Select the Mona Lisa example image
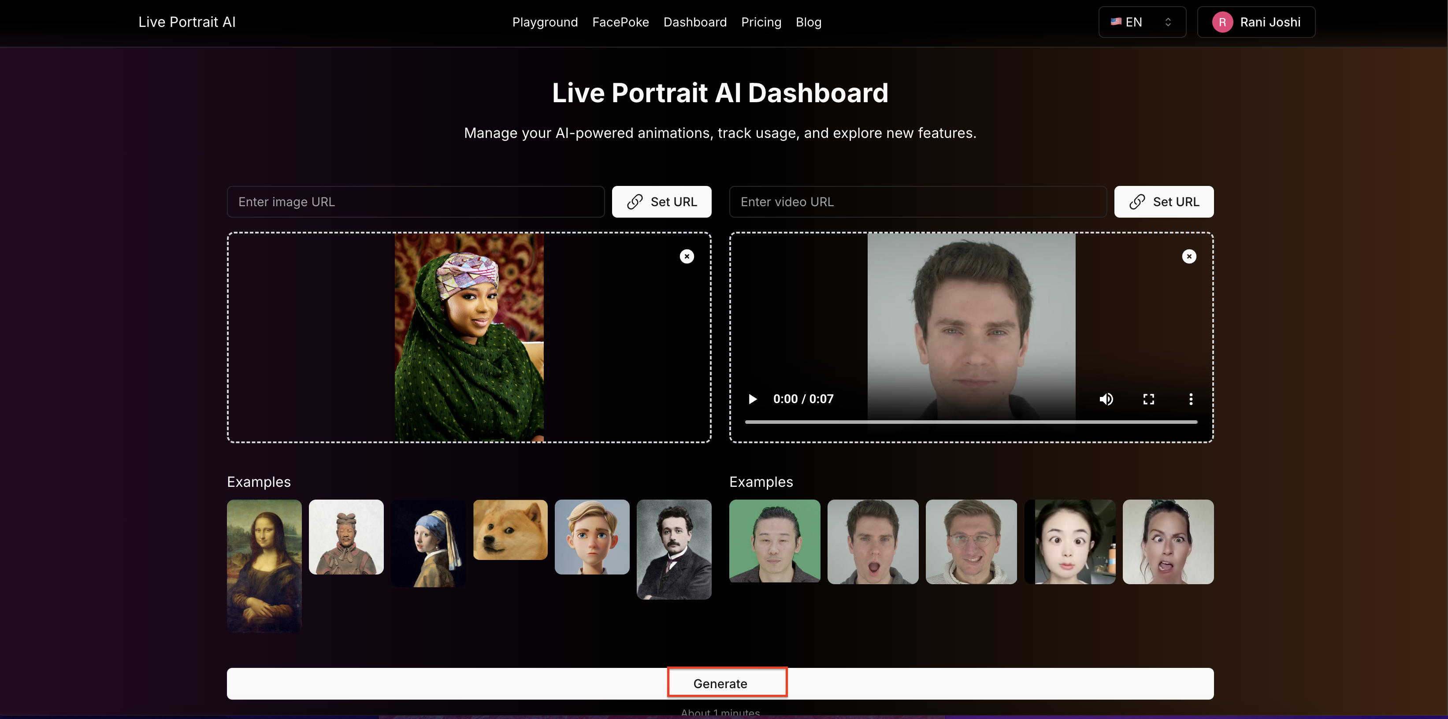Viewport: 1448px width, 719px height. (264, 565)
